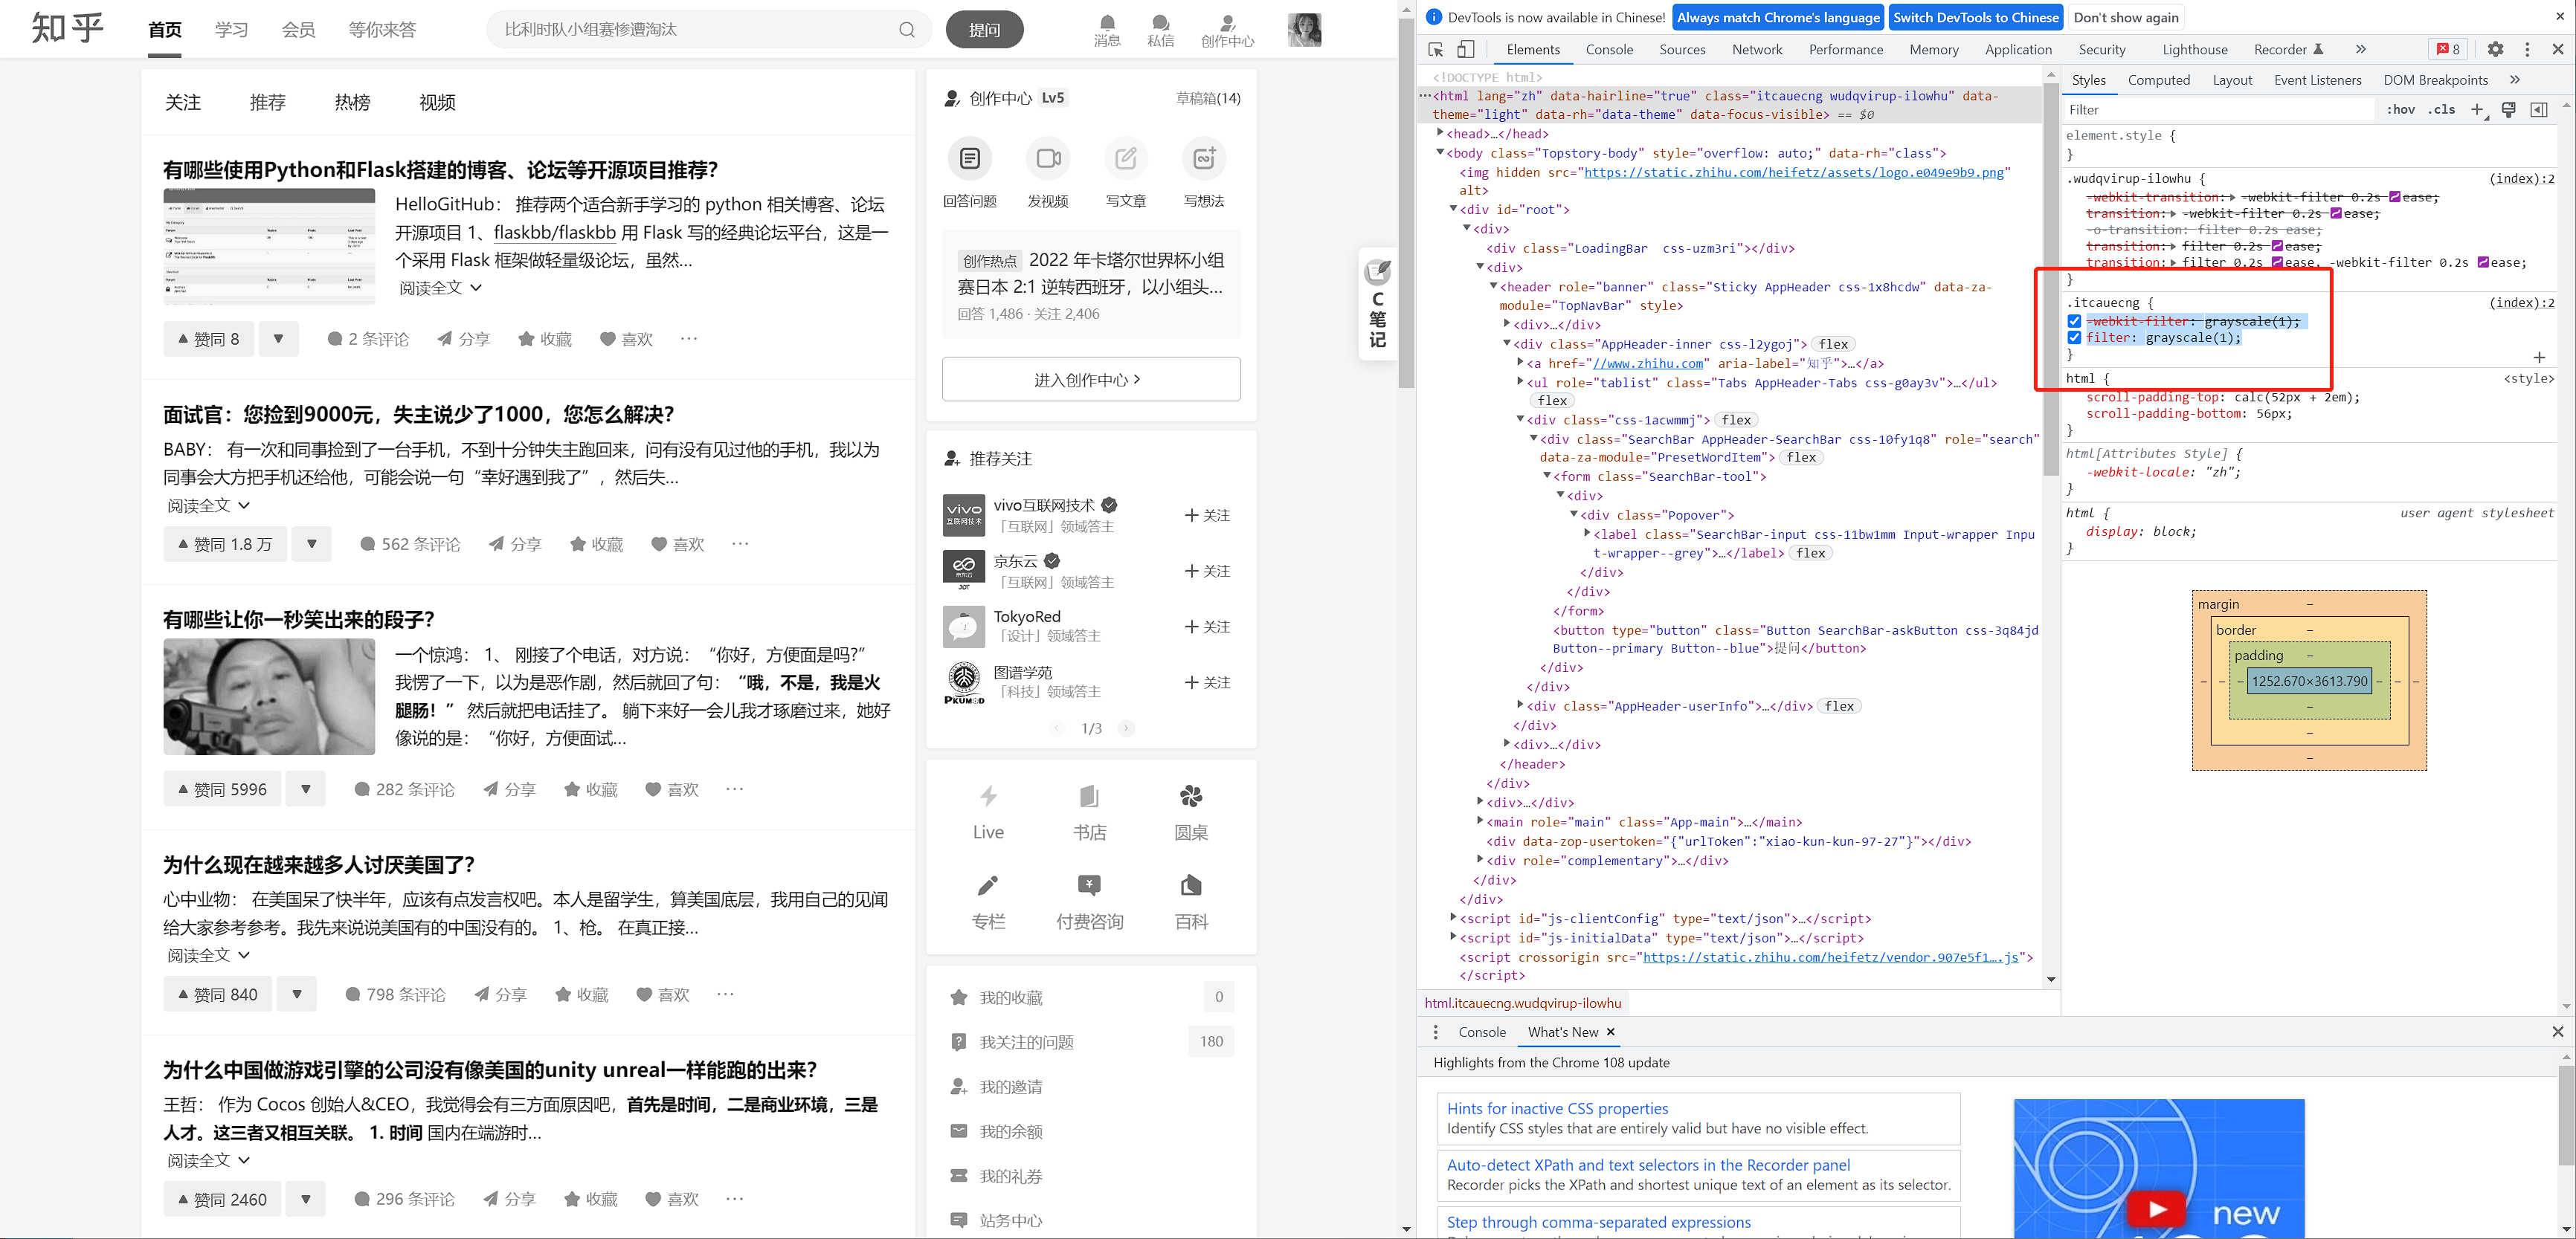Uncheck the -webkit-filter grayscale property checkbox
The width and height of the screenshot is (2576, 1239).
[x=2074, y=321]
